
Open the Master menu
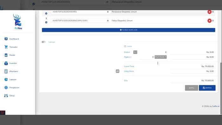pyautogui.click(x=12, y=55)
